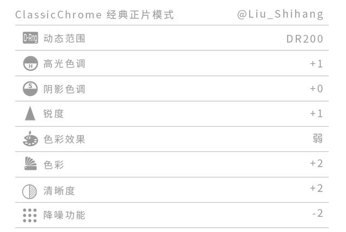The width and height of the screenshot is (346, 232).
Task: Select the highlight tone H icon
Action: pos(30,63)
